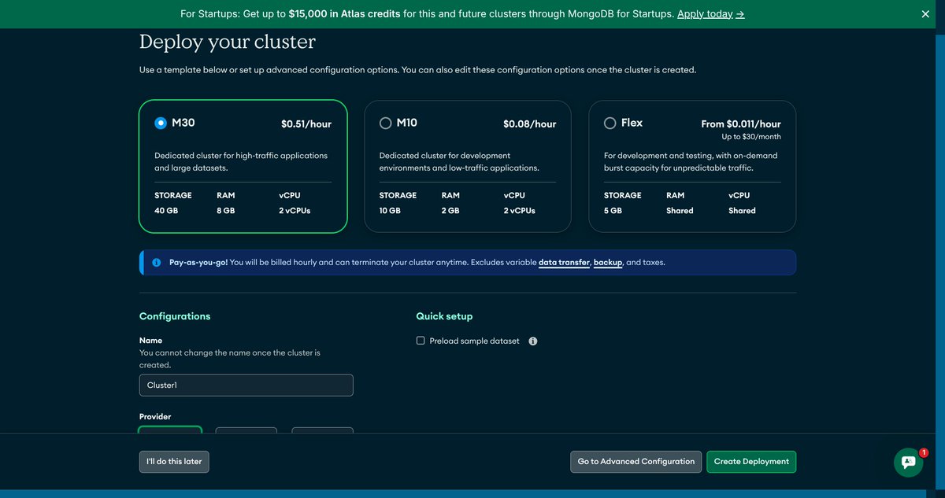Click the 8 GB RAM value
Viewport: 945px width, 498px height.
click(x=225, y=211)
